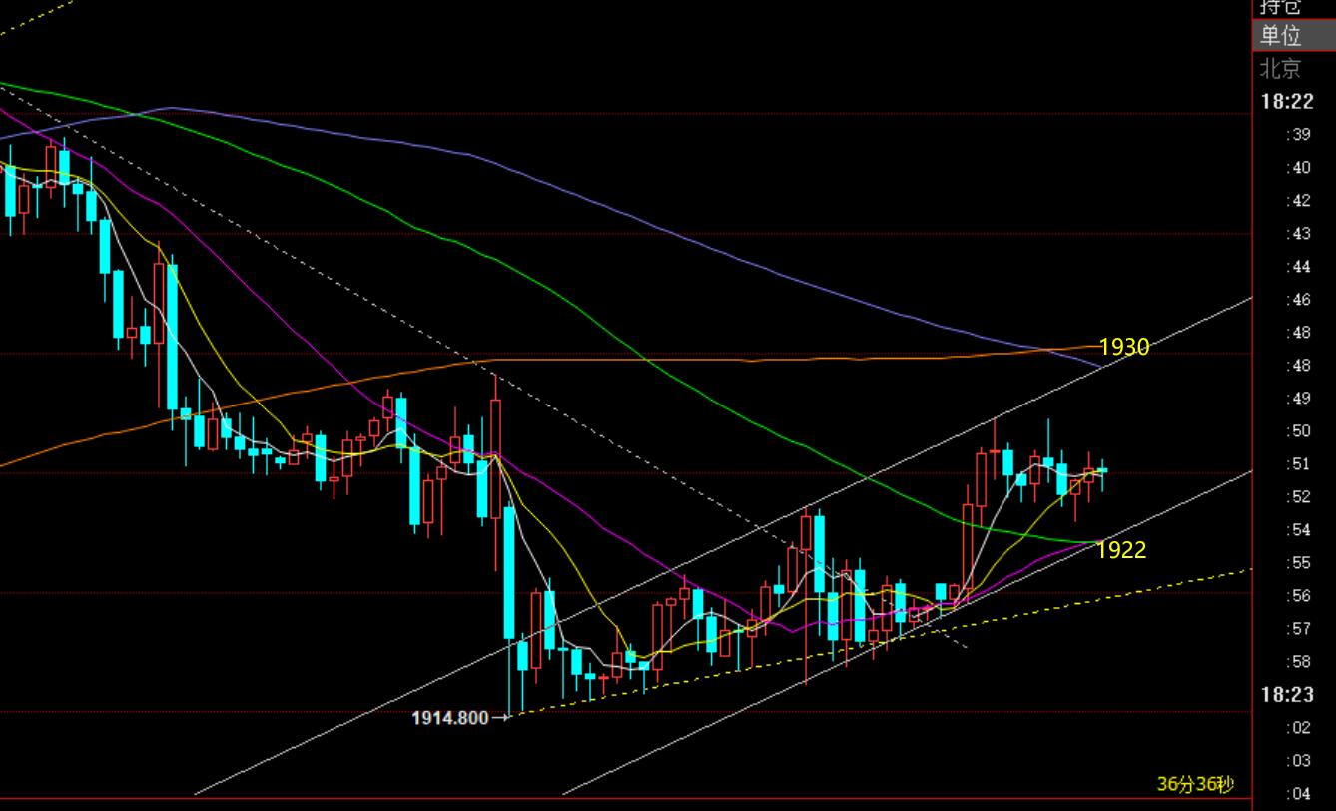Click the yellow 1922 price annotation
1336x811 pixels.
point(1121,549)
